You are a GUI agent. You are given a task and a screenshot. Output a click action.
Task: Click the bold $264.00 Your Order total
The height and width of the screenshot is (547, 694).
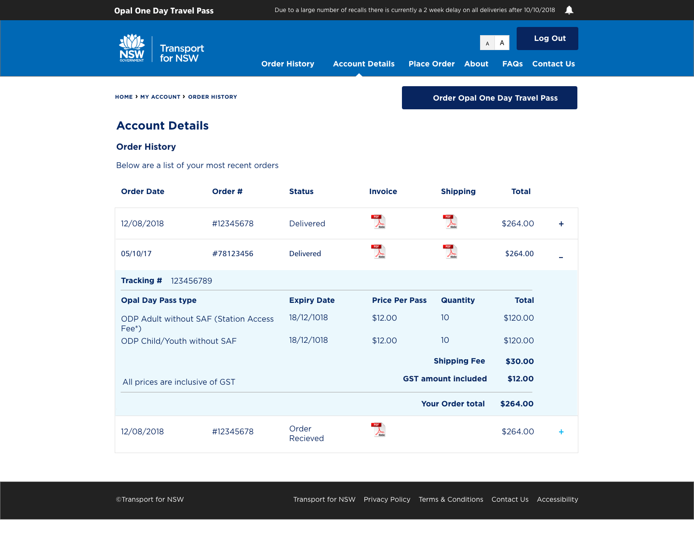(x=517, y=404)
